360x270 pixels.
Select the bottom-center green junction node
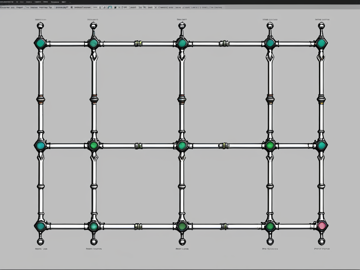point(182,226)
